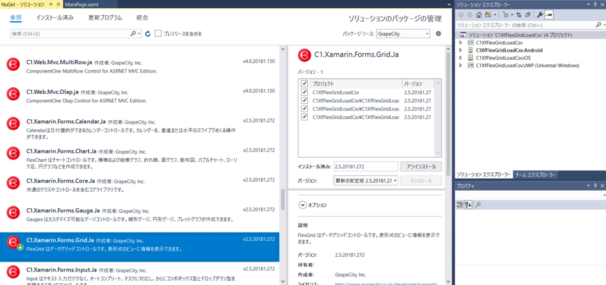Click C1.Xamarin.Forms.Core.Ja package icon
The width and height of the screenshot is (606, 285).
tap(13, 182)
